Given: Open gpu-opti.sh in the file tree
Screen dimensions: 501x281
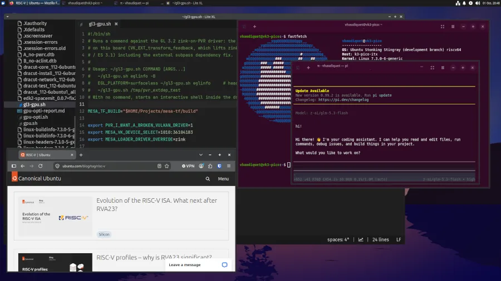Looking at the screenshot, I should coord(35,117).
